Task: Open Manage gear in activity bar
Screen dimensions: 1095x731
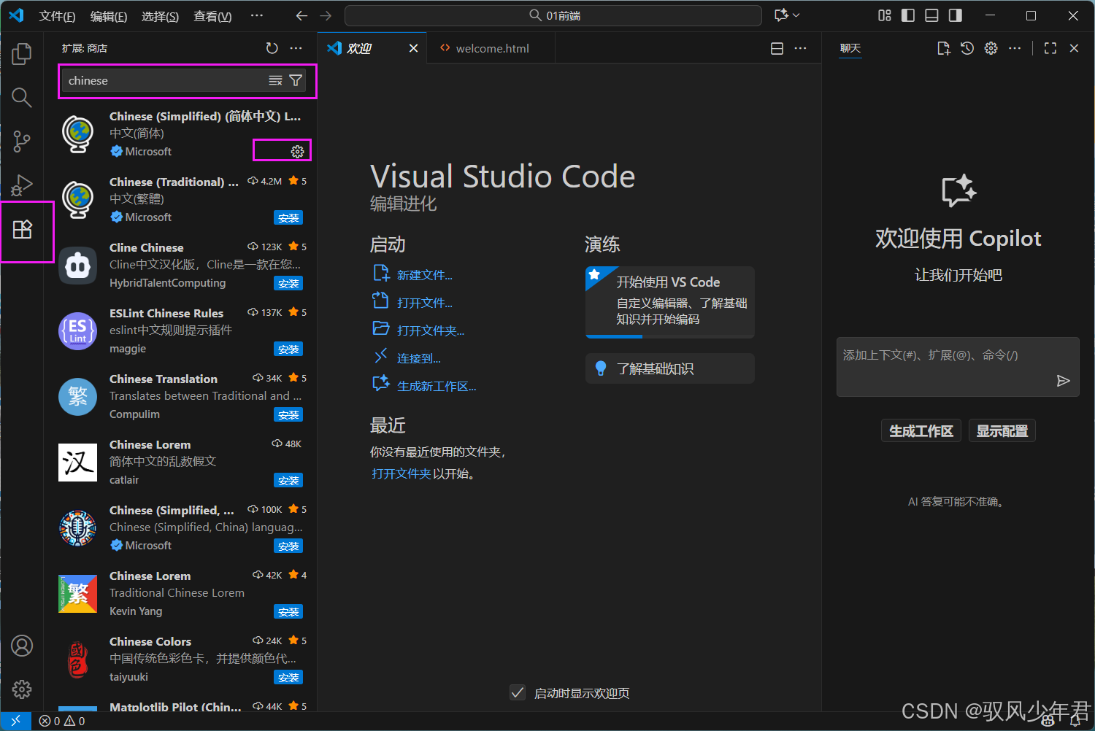Action: coord(22,689)
